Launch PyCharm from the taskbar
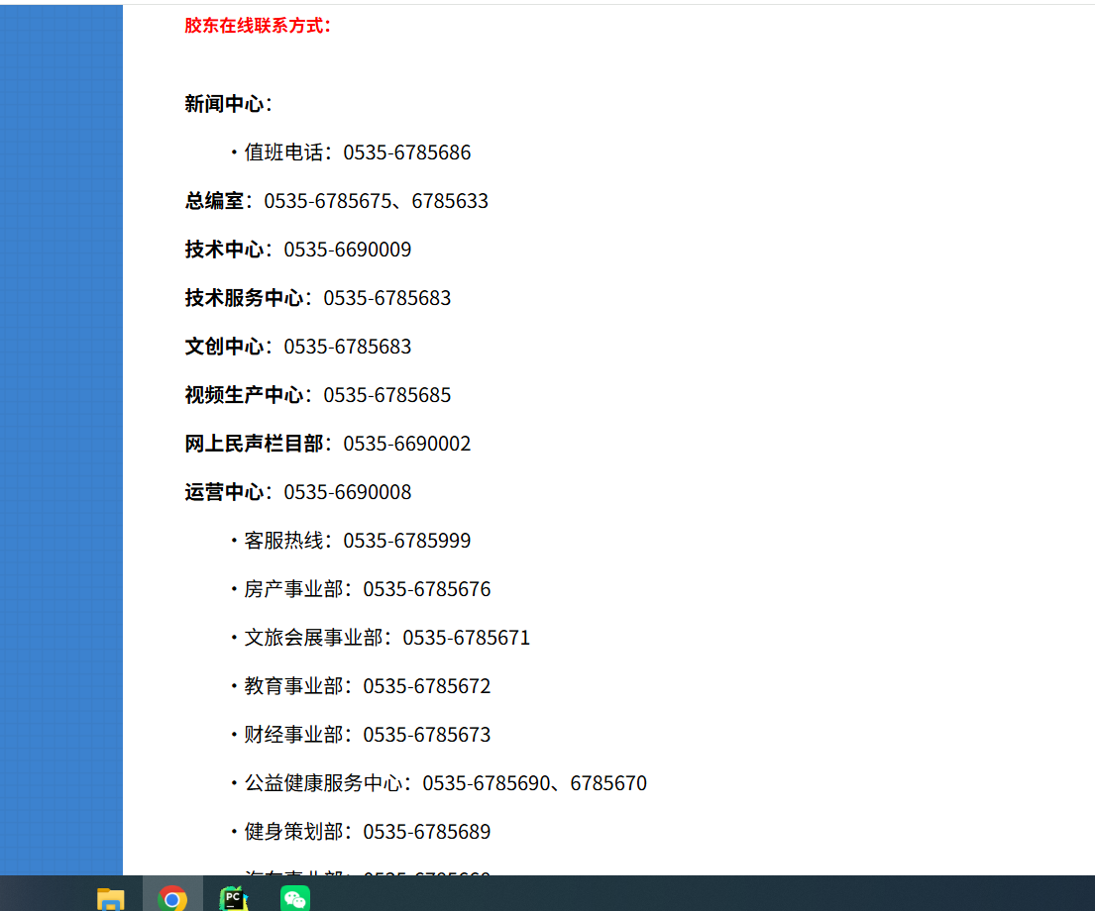Screen dimensions: 1095x911 [233, 898]
